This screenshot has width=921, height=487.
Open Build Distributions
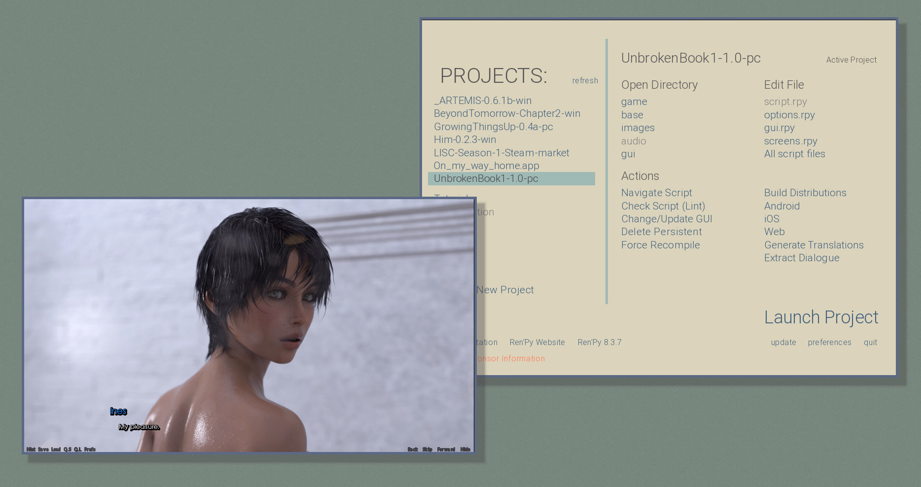805,193
